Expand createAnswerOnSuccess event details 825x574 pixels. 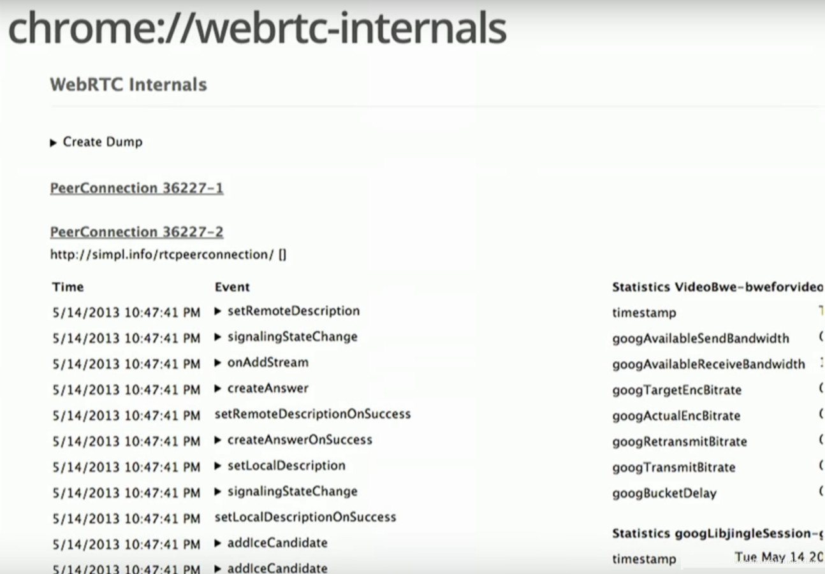point(293,440)
